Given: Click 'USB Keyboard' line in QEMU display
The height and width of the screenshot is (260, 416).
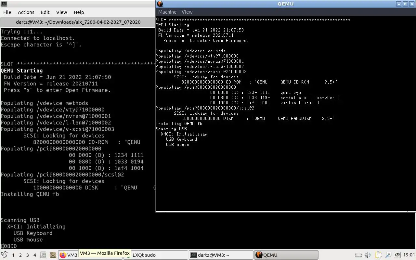Looking at the screenshot, I should 181,139.
